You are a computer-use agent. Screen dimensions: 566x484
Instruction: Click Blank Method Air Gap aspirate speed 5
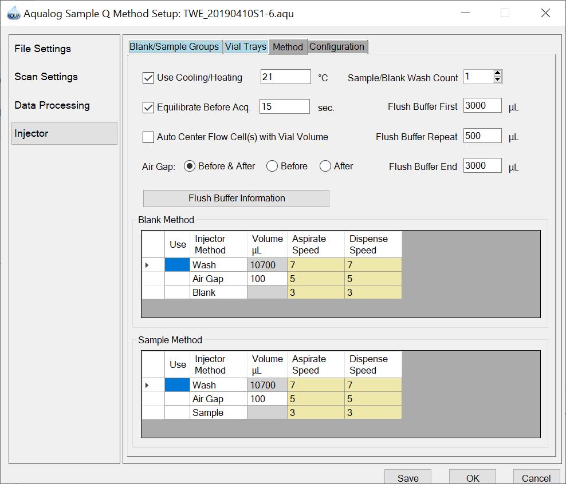[x=316, y=279]
